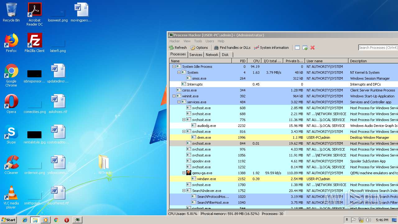The image size is (398, 224).
Task: Collapse the System process node
Action: 179,72
